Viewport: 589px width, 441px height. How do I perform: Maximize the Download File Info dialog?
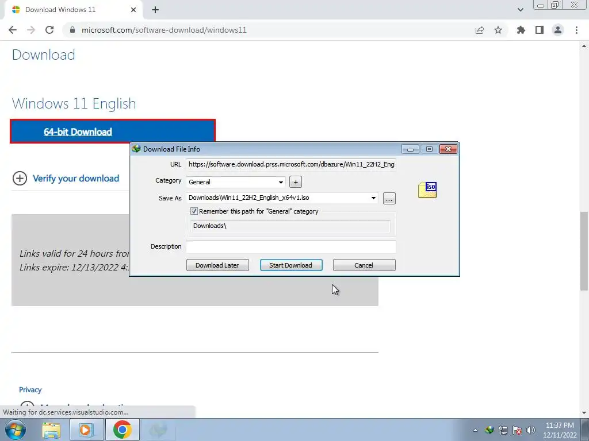pos(429,149)
